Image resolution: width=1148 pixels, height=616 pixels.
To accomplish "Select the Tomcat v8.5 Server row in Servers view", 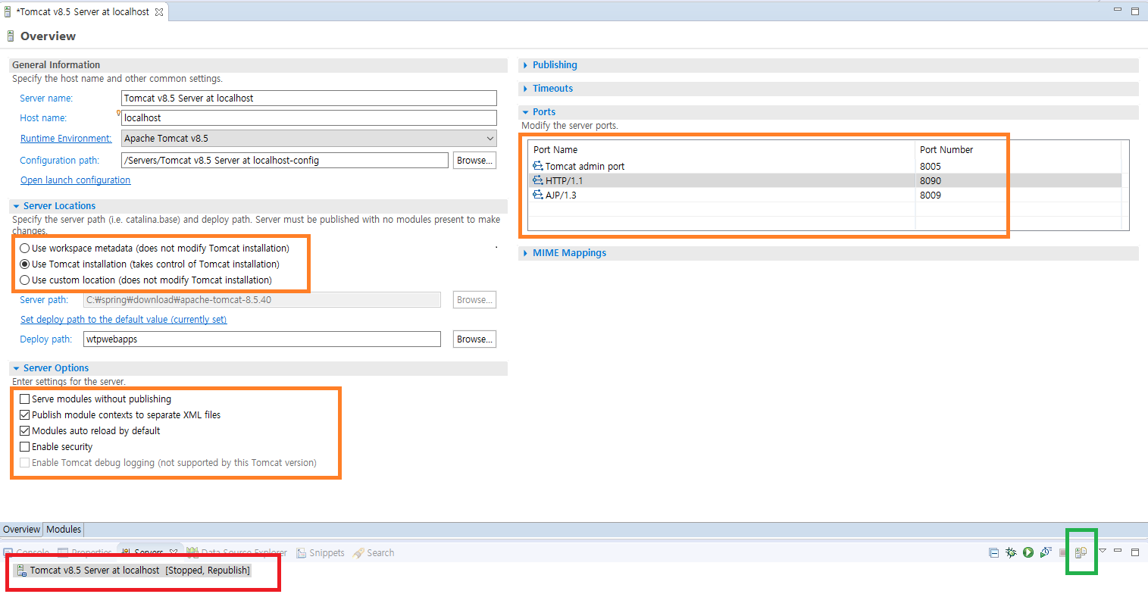I will pos(133,571).
